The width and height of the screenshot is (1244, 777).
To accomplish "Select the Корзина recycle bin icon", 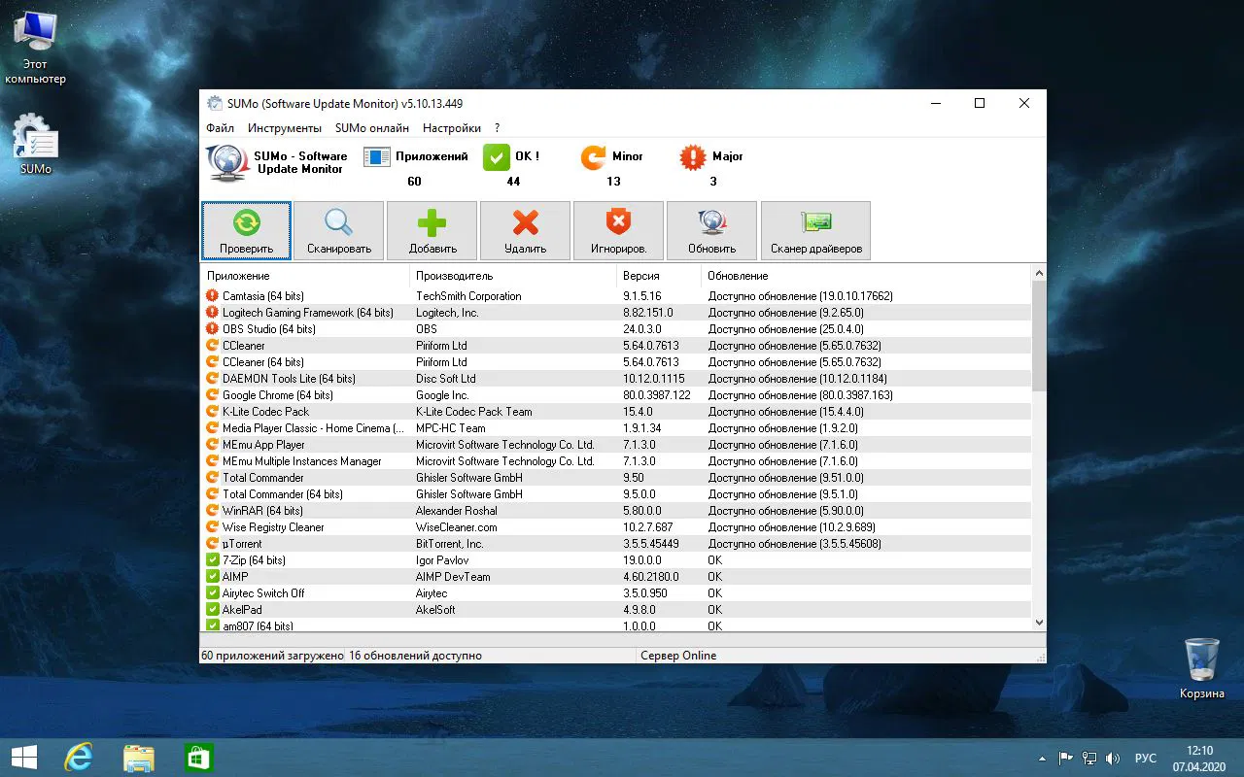I will pos(1202,668).
